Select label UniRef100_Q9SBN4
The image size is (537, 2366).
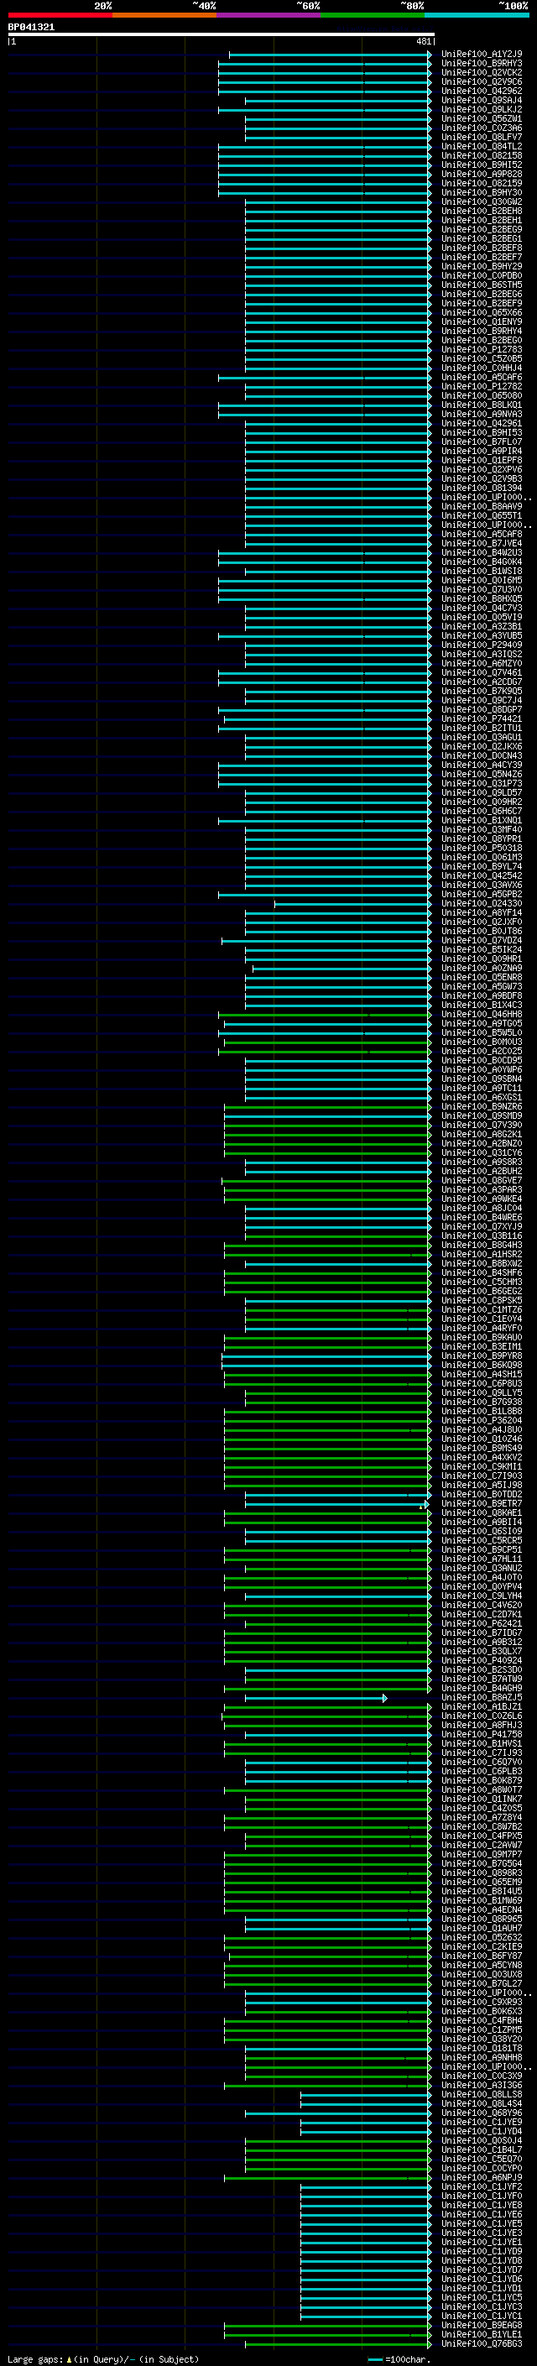click(x=482, y=1079)
